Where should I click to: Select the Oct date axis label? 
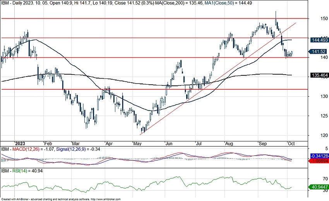[291, 144]
